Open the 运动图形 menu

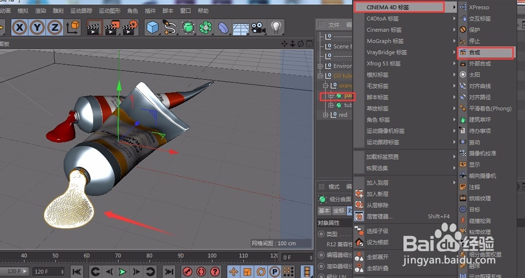[110, 10]
